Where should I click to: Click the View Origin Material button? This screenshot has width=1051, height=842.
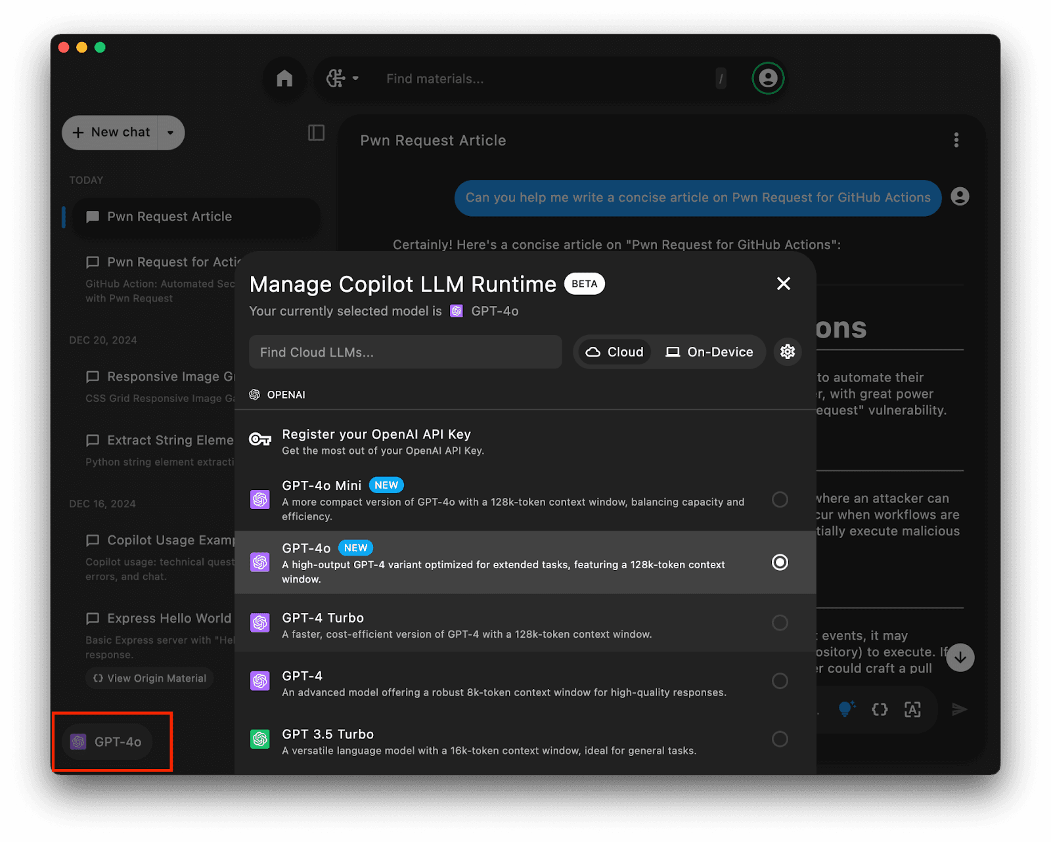tap(150, 678)
